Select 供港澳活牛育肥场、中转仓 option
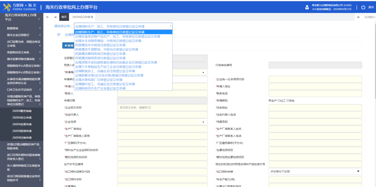Viewport: 376px width, 187px height. point(123,49)
